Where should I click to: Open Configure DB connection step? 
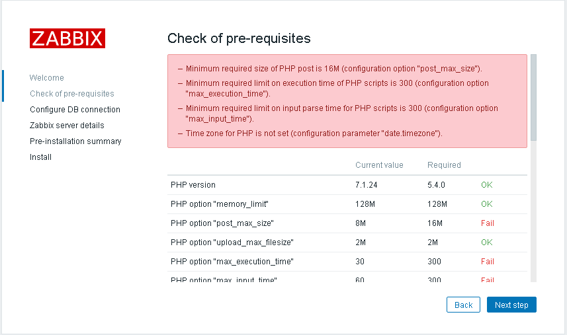coord(75,110)
